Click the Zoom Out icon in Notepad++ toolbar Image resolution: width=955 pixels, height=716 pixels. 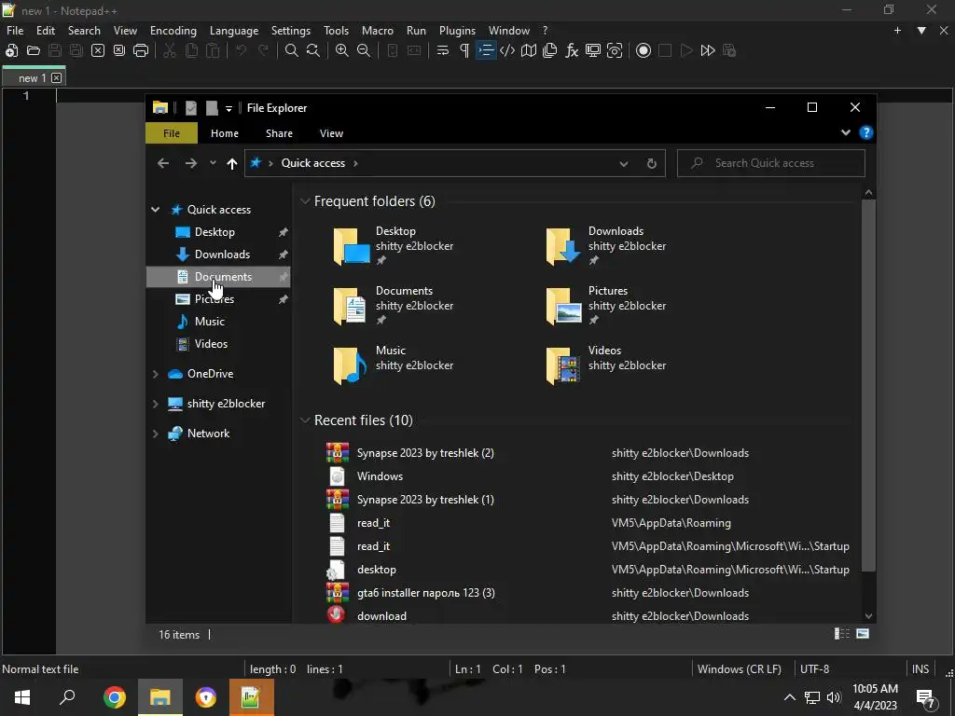pyautogui.click(x=364, y=50)
